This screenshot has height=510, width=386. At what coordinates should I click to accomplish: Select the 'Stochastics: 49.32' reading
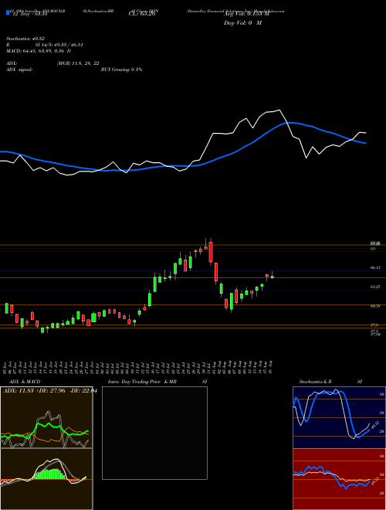(x=24, y=39)
